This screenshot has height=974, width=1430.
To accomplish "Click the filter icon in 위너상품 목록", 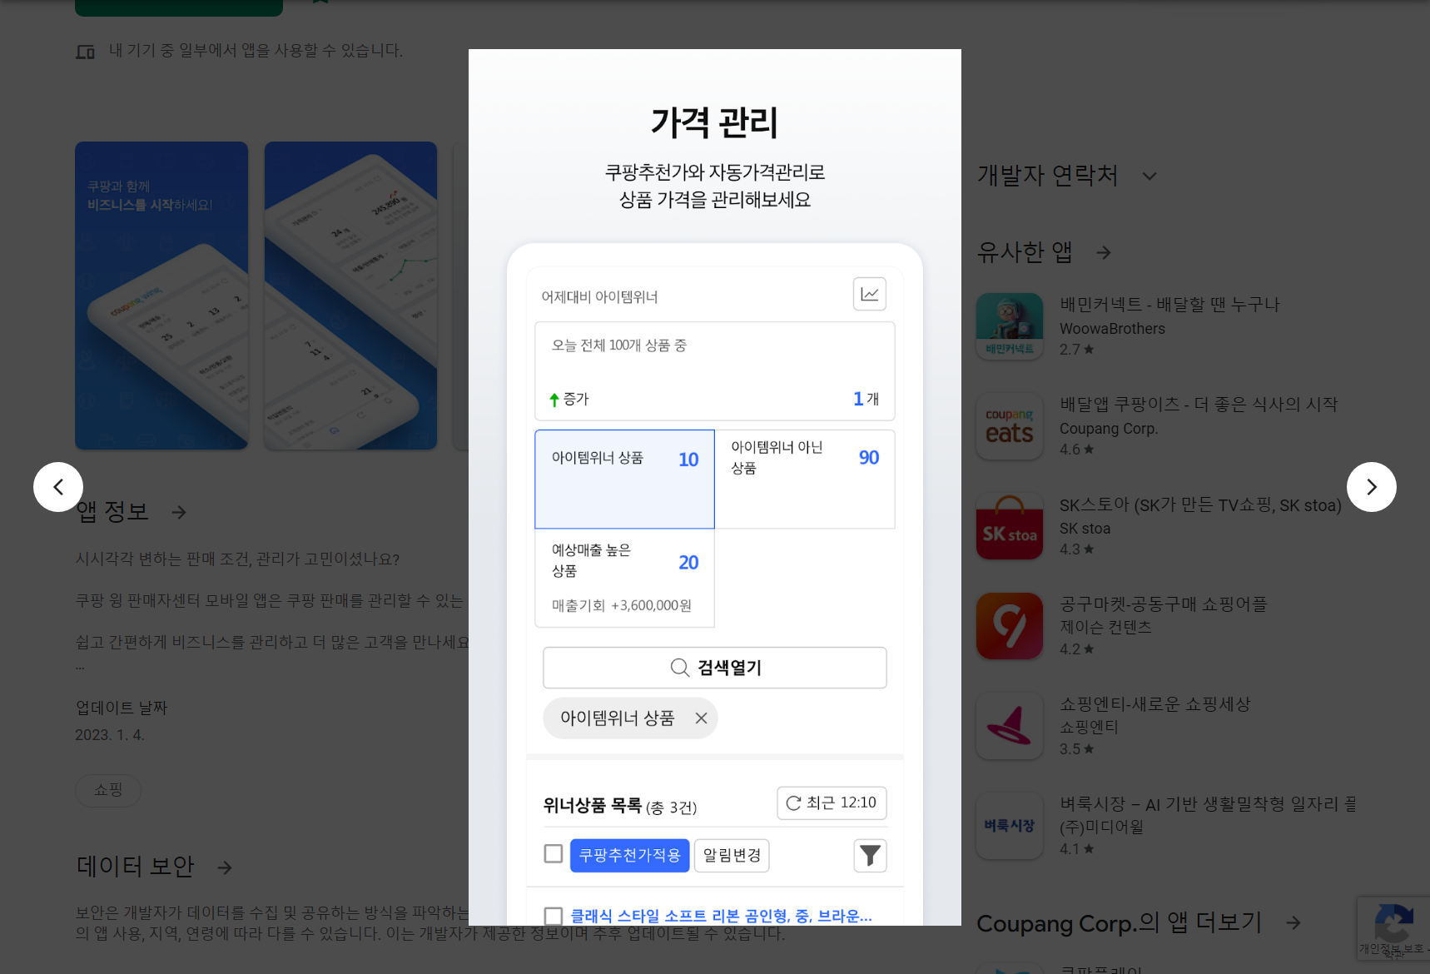I will [869, 855].
